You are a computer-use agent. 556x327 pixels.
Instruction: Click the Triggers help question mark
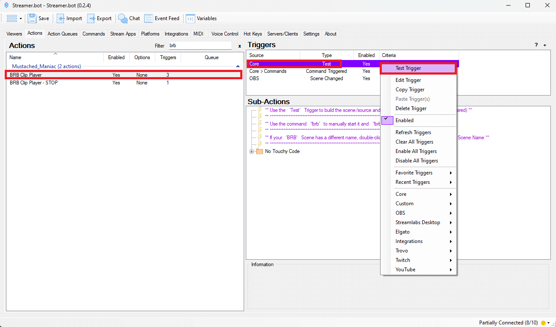pyautogui.click(x=536, y=45)
